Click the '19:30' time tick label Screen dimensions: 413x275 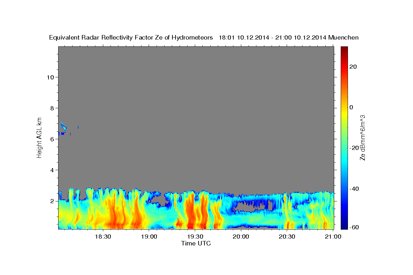(x=195, y=236)
